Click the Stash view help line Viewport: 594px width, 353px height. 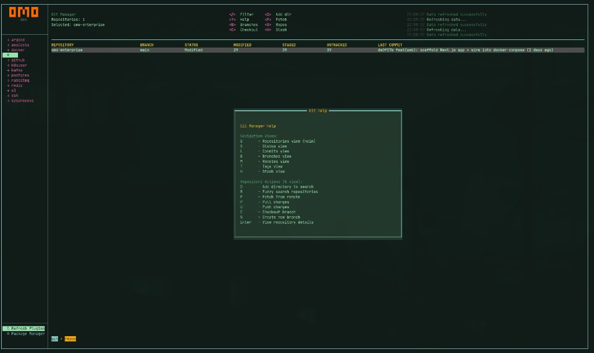pyautogui.click(x=262, y=172)
